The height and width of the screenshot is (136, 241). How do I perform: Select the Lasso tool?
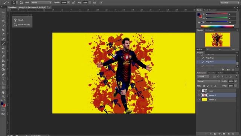[3, 21]
